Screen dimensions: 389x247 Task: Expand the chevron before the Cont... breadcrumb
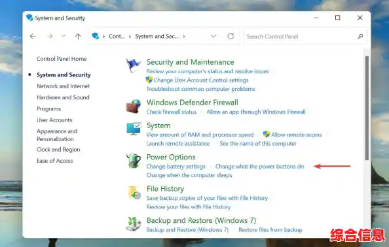pos(103,37)
